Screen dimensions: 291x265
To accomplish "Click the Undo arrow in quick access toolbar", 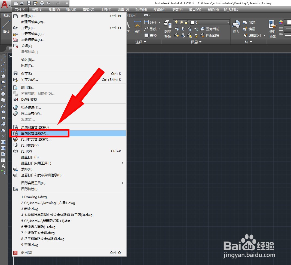I will click(49, 3).
